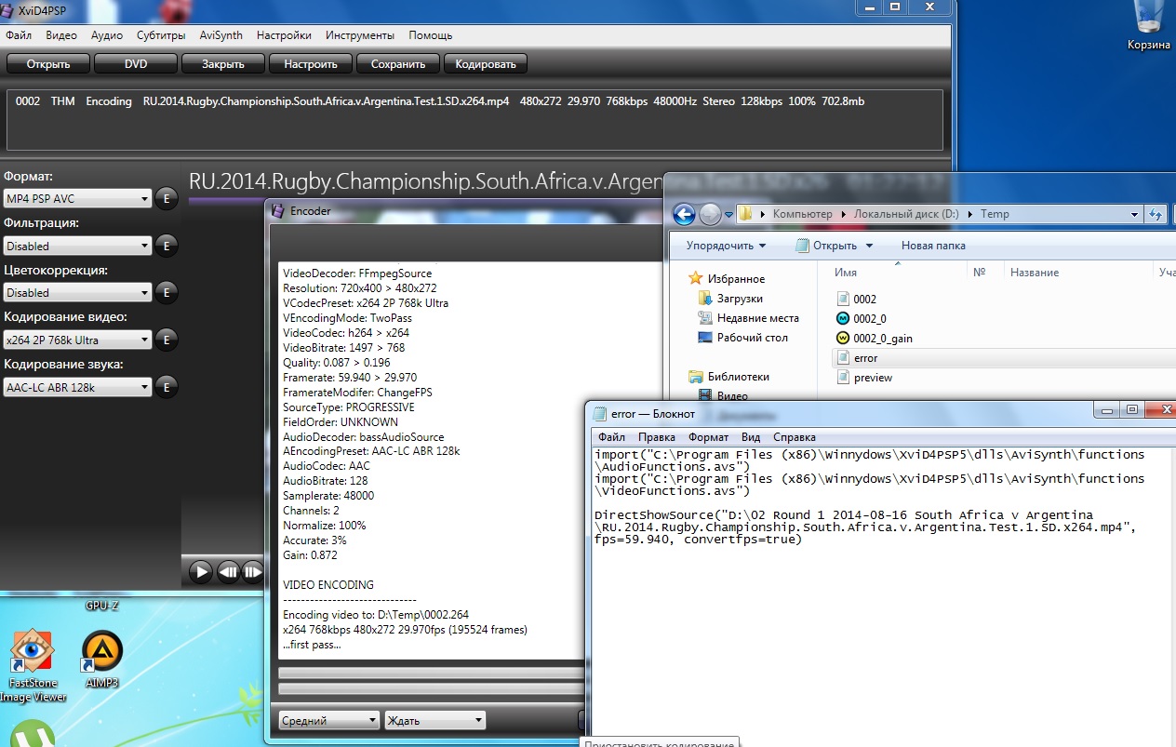Click the back arrow in Explorer window
1176x747 pixels.
(684, 215)
